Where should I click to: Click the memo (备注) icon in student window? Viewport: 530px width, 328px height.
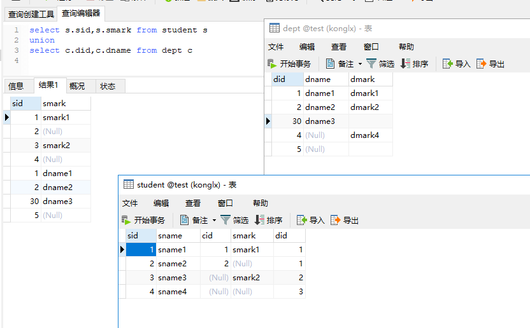184,220
